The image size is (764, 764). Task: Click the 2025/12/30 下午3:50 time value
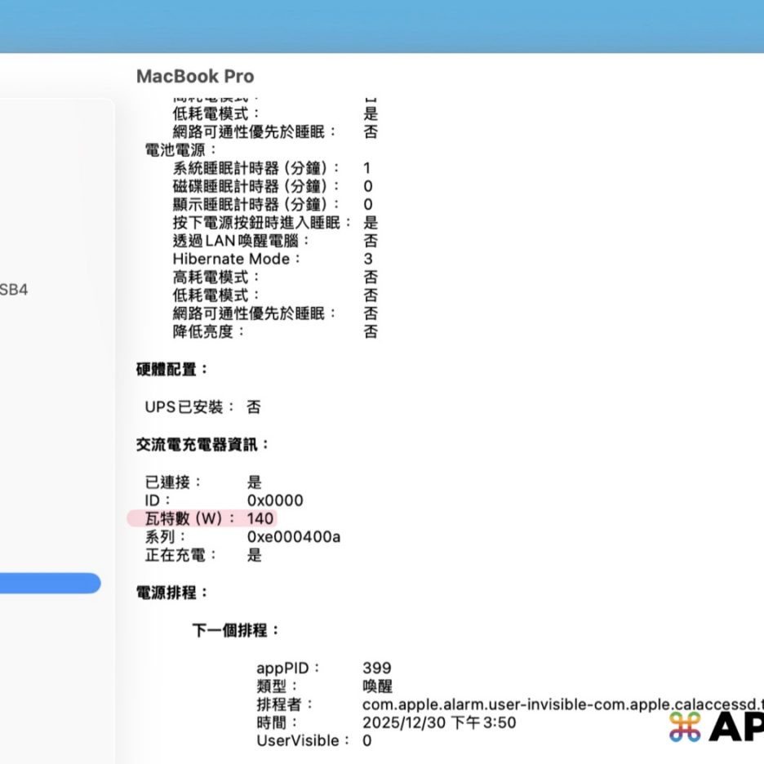coord(439,723)
